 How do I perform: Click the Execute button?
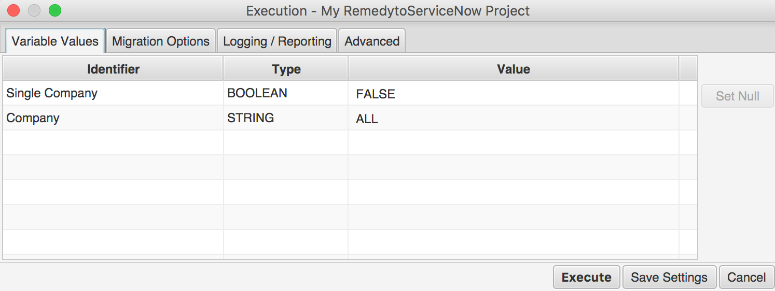587,277
